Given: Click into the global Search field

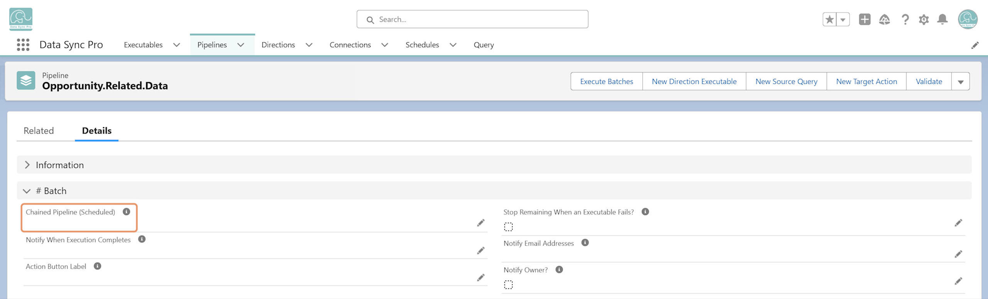Looking at the screenshot, I should (x=472, y=19).
